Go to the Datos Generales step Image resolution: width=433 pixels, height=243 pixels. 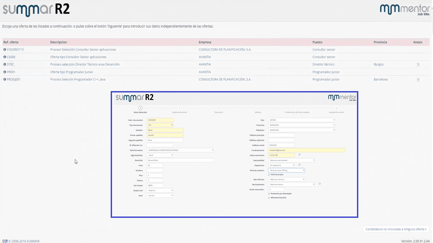click(140, 110)
